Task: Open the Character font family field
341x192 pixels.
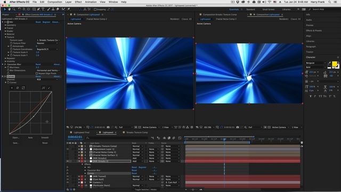Action: [x=316, y=63]
